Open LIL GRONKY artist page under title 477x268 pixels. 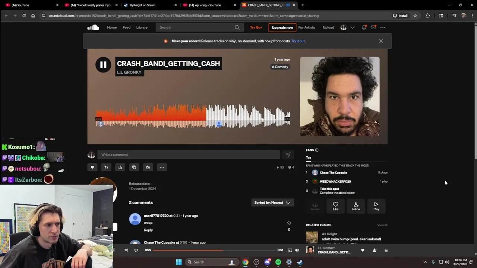click(129, 72)
